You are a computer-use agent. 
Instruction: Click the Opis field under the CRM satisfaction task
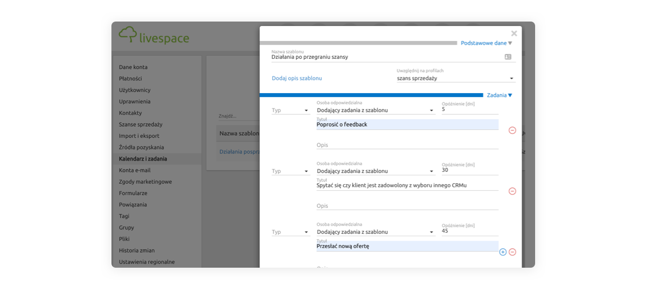click(x=408, y=206)
